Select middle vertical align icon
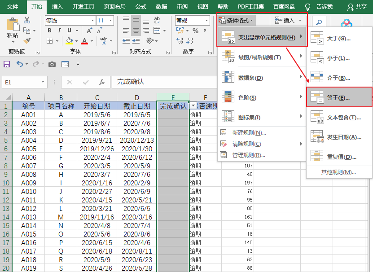This screenshot has width=373, height=272. (136, 20)
